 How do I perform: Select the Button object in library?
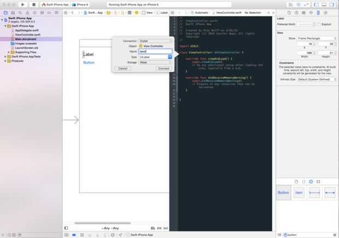(283, 193)
